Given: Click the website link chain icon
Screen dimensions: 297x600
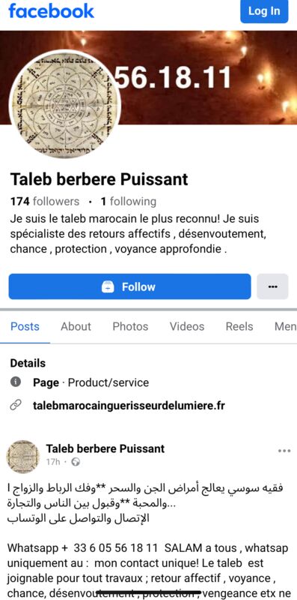Looking at the screenshot, I should (x=16, y=405).
